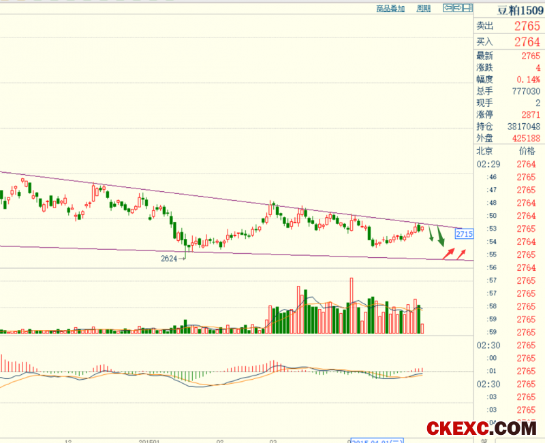Click the 豆粕1509 contract title
Image resolution: width=545 pixels, height=443 pixels.
pyautogui.click(x=519, y=10)
